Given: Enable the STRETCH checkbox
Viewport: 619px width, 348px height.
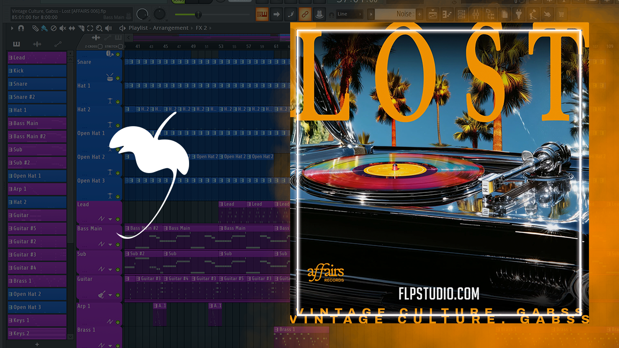Looking at the screenshot, I should click(x=120, y=46).
